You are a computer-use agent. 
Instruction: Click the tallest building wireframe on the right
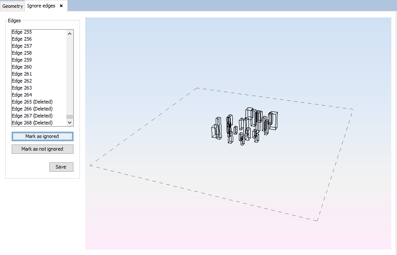coord(273,121)
